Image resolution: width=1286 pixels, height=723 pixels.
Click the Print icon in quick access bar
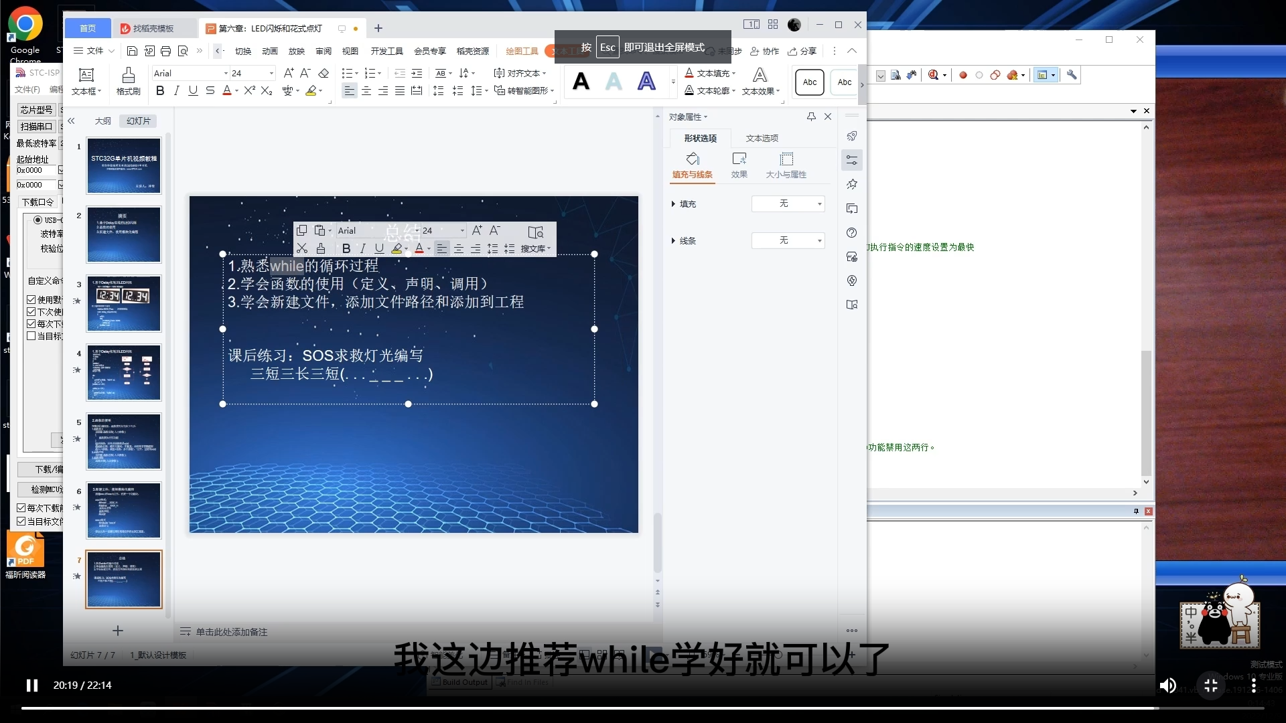point(165,51)
